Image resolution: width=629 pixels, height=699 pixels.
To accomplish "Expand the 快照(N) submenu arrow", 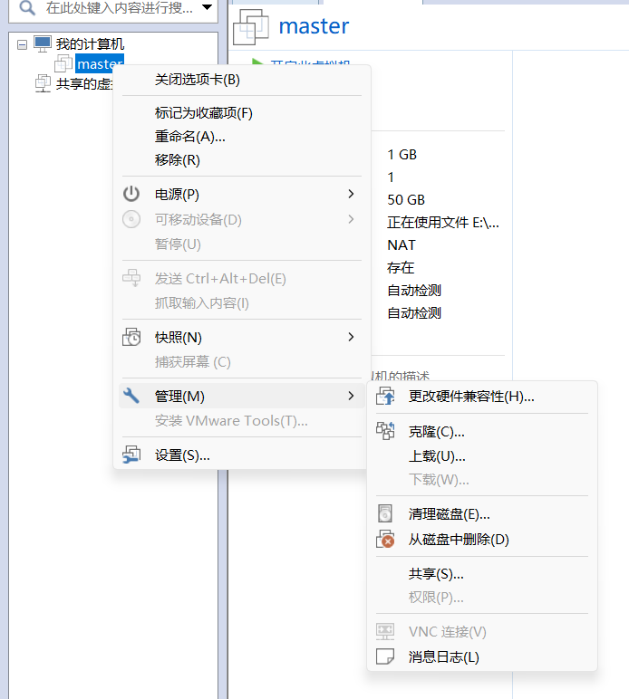I will 351,337.
